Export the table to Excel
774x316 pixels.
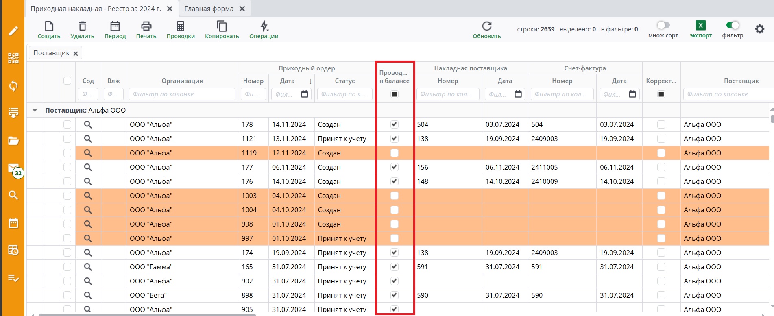[x=700, y=26]
